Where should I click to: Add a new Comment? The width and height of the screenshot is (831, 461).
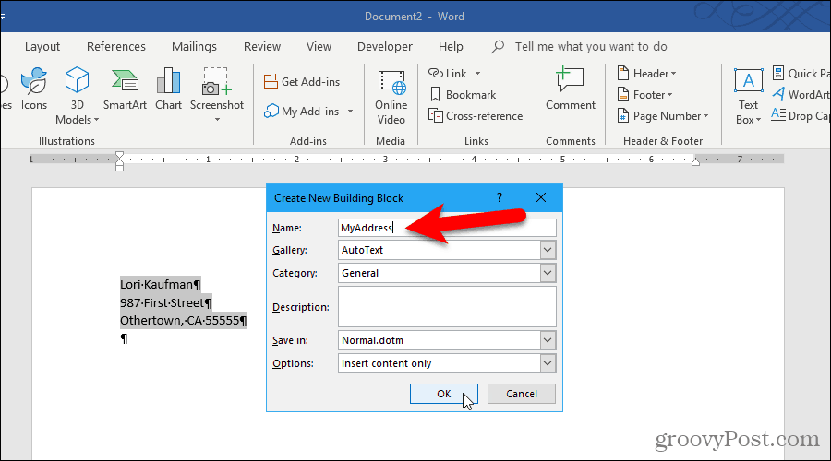pyautogui.click(x=571, y=89)
